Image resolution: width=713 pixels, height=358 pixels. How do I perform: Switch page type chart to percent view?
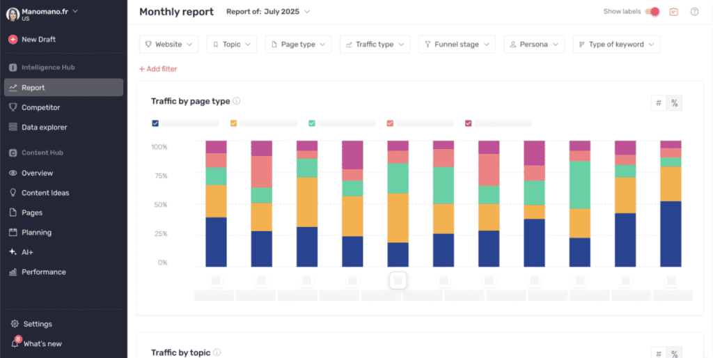674,103
